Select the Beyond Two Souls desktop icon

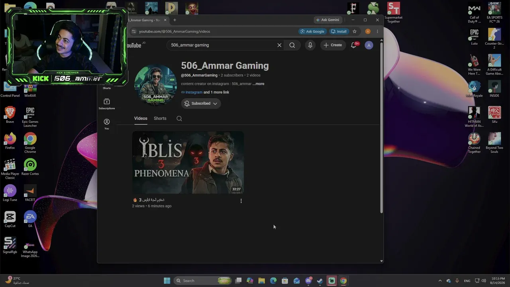point(494,143)
